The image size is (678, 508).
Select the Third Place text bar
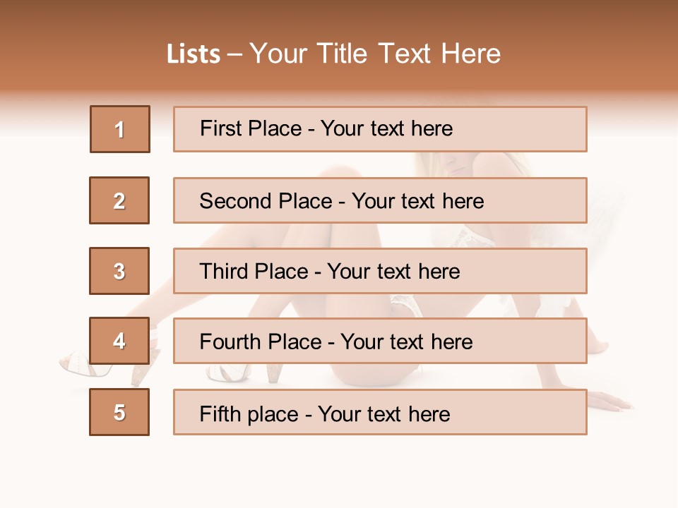[x=380, y=271]
